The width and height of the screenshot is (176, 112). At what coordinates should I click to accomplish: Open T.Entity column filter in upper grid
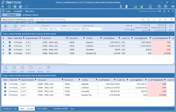[x=101, y=38]
